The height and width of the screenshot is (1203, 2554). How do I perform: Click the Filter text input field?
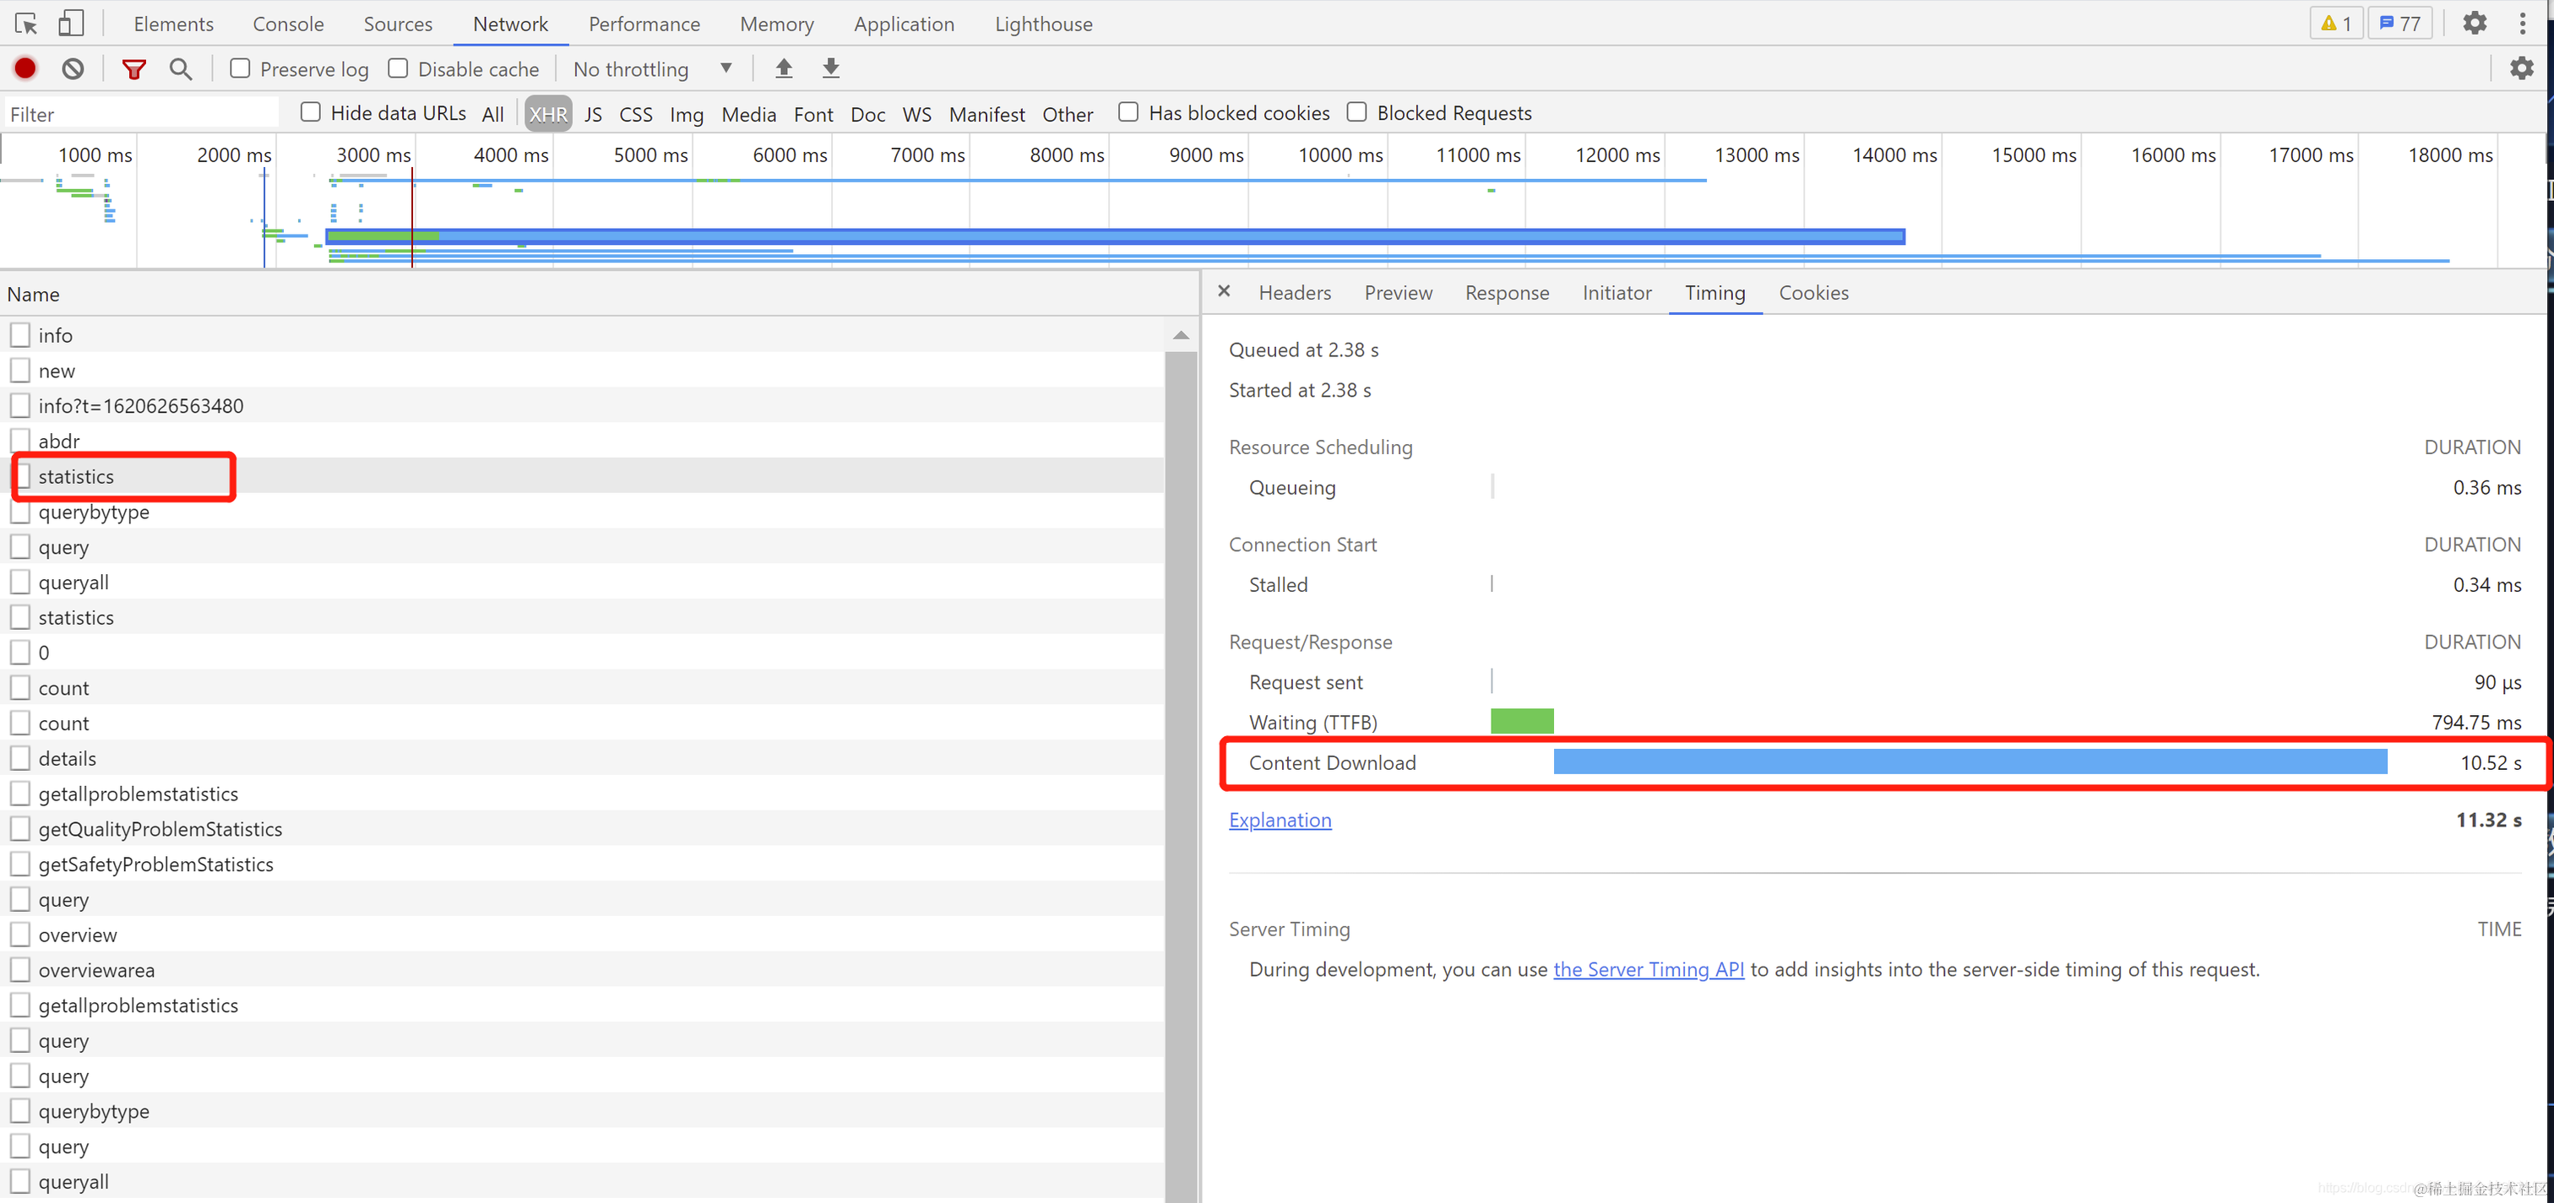(x=139, y=114)
